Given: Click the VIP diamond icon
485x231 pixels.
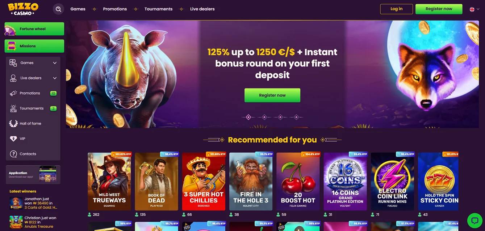Looking at the screenshot, I should click(x=13, y=139).
